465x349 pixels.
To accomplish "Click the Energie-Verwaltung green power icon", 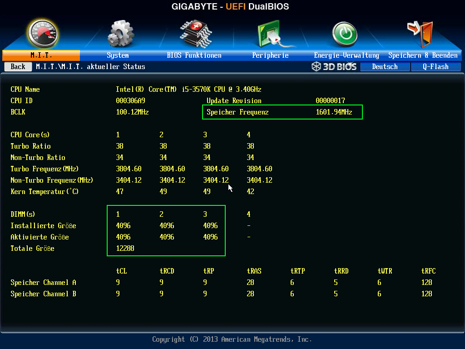I will click(345, 34).
